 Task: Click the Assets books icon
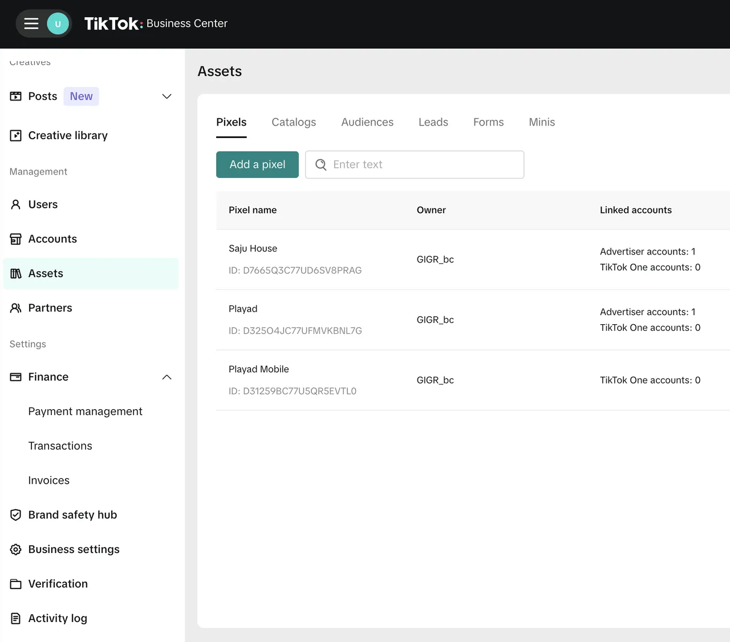click(16, 274)
